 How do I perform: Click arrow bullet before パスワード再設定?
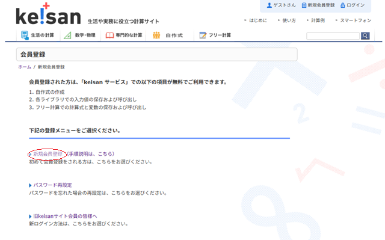click(30, 185)
